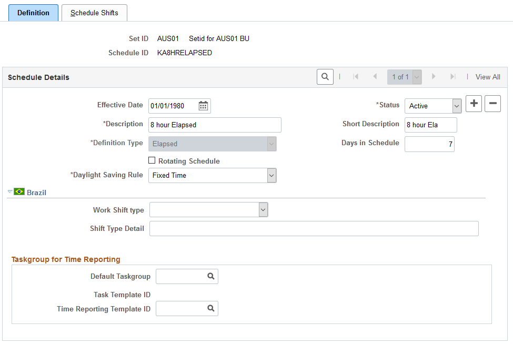Click the next record arrow
Image resolution: width=513 pixels, height=344 pixels.
[x=433, y=76]
